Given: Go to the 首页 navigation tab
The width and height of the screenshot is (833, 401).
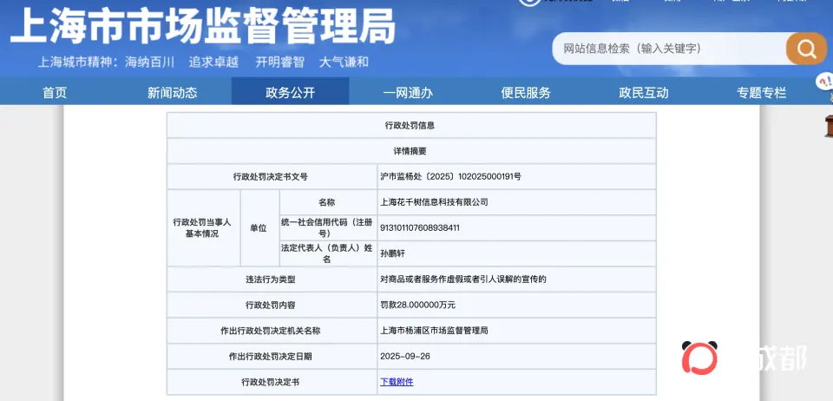Looking at the screenshot, I should (x=55, y=93).
